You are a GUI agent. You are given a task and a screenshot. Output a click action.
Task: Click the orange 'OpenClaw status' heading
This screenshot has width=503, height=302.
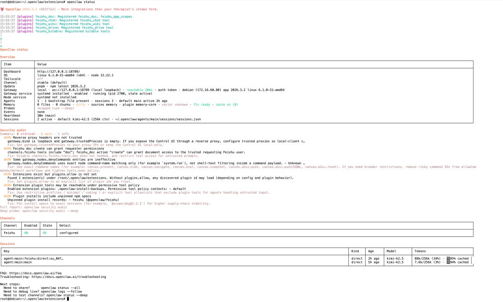click(x=14, y=50)
